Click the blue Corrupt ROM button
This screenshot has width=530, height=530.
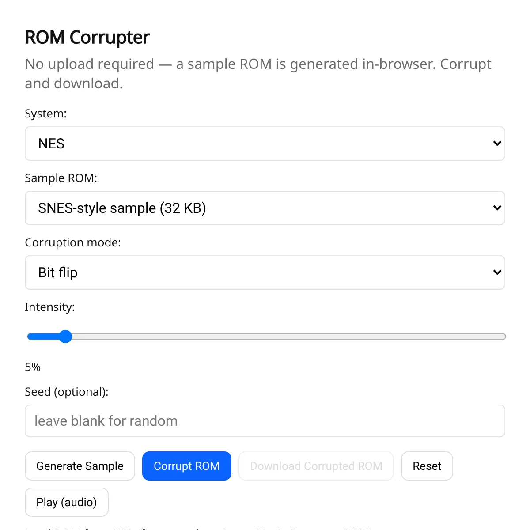(186, 466)
